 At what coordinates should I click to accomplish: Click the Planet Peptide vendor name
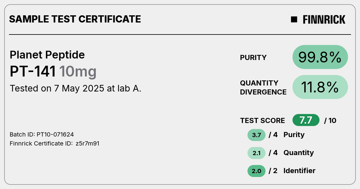(47, 55)
